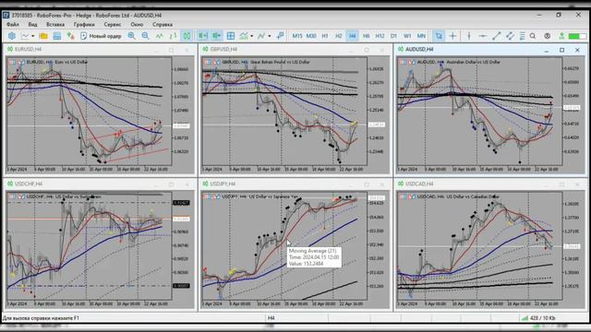Open the Сервис menu
This screenshot has width=591, height=332.
[113, 25]
